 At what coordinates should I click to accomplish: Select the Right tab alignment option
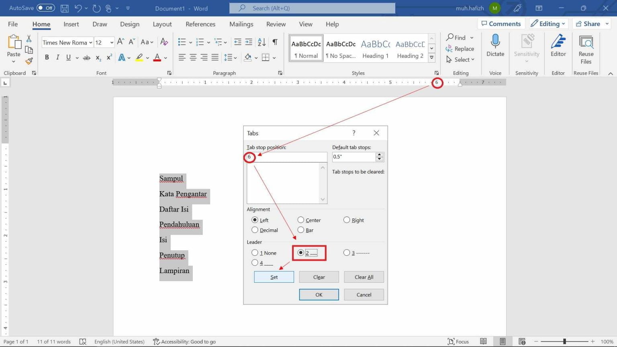tap(347, 220)
